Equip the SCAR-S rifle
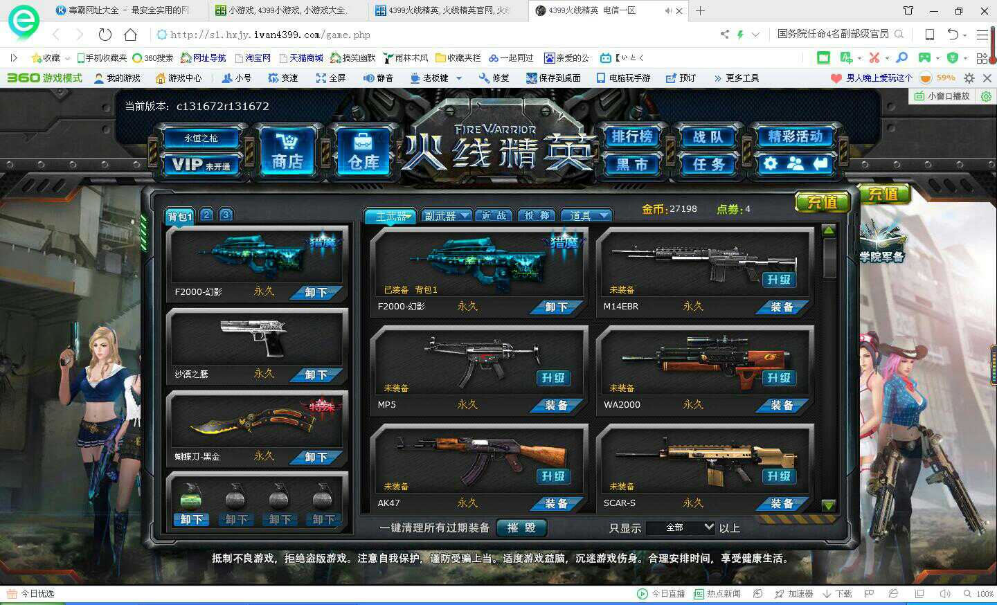 [782, 504]
